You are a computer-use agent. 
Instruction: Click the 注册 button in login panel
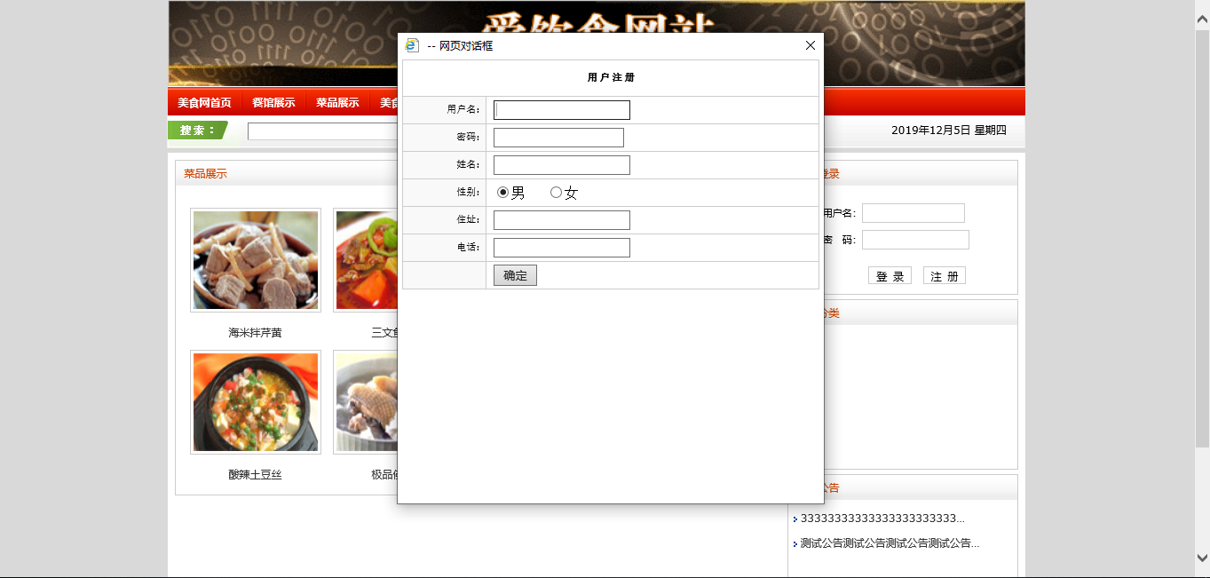click(x=944, y=276)
